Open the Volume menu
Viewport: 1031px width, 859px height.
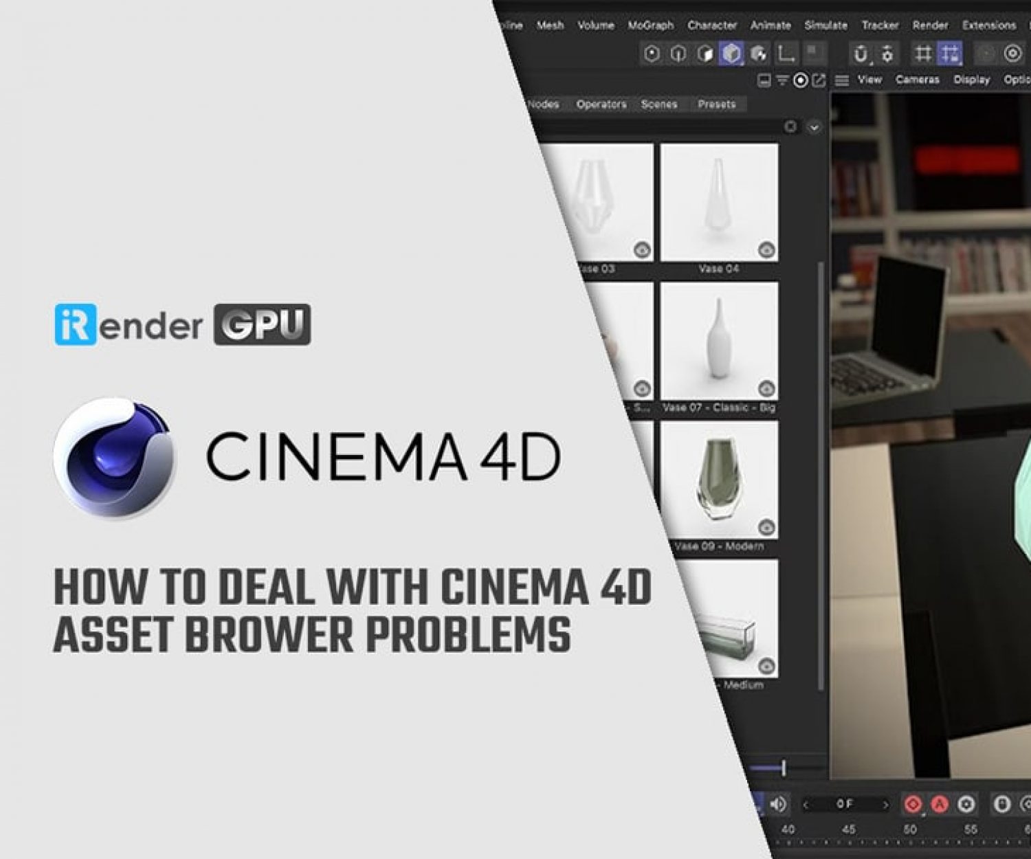pyautogui.click(x=595, y=25)
